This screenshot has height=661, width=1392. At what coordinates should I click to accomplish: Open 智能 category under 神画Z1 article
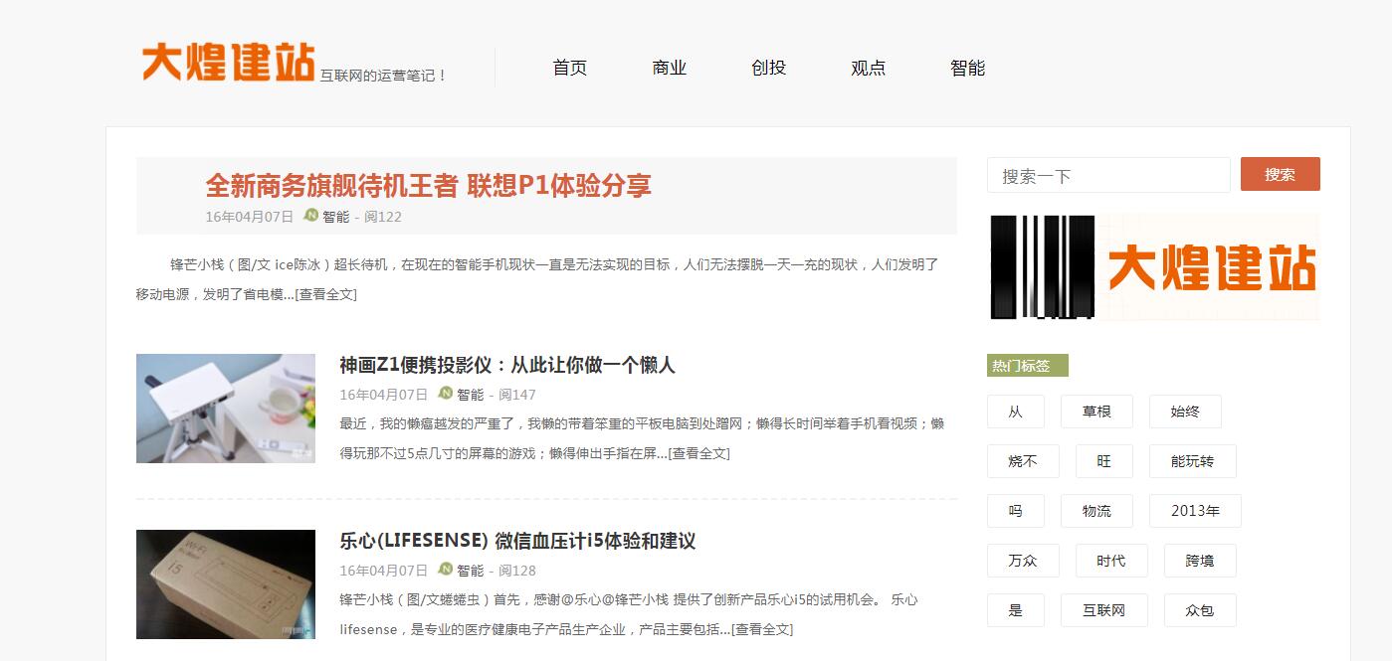[471, 395]
